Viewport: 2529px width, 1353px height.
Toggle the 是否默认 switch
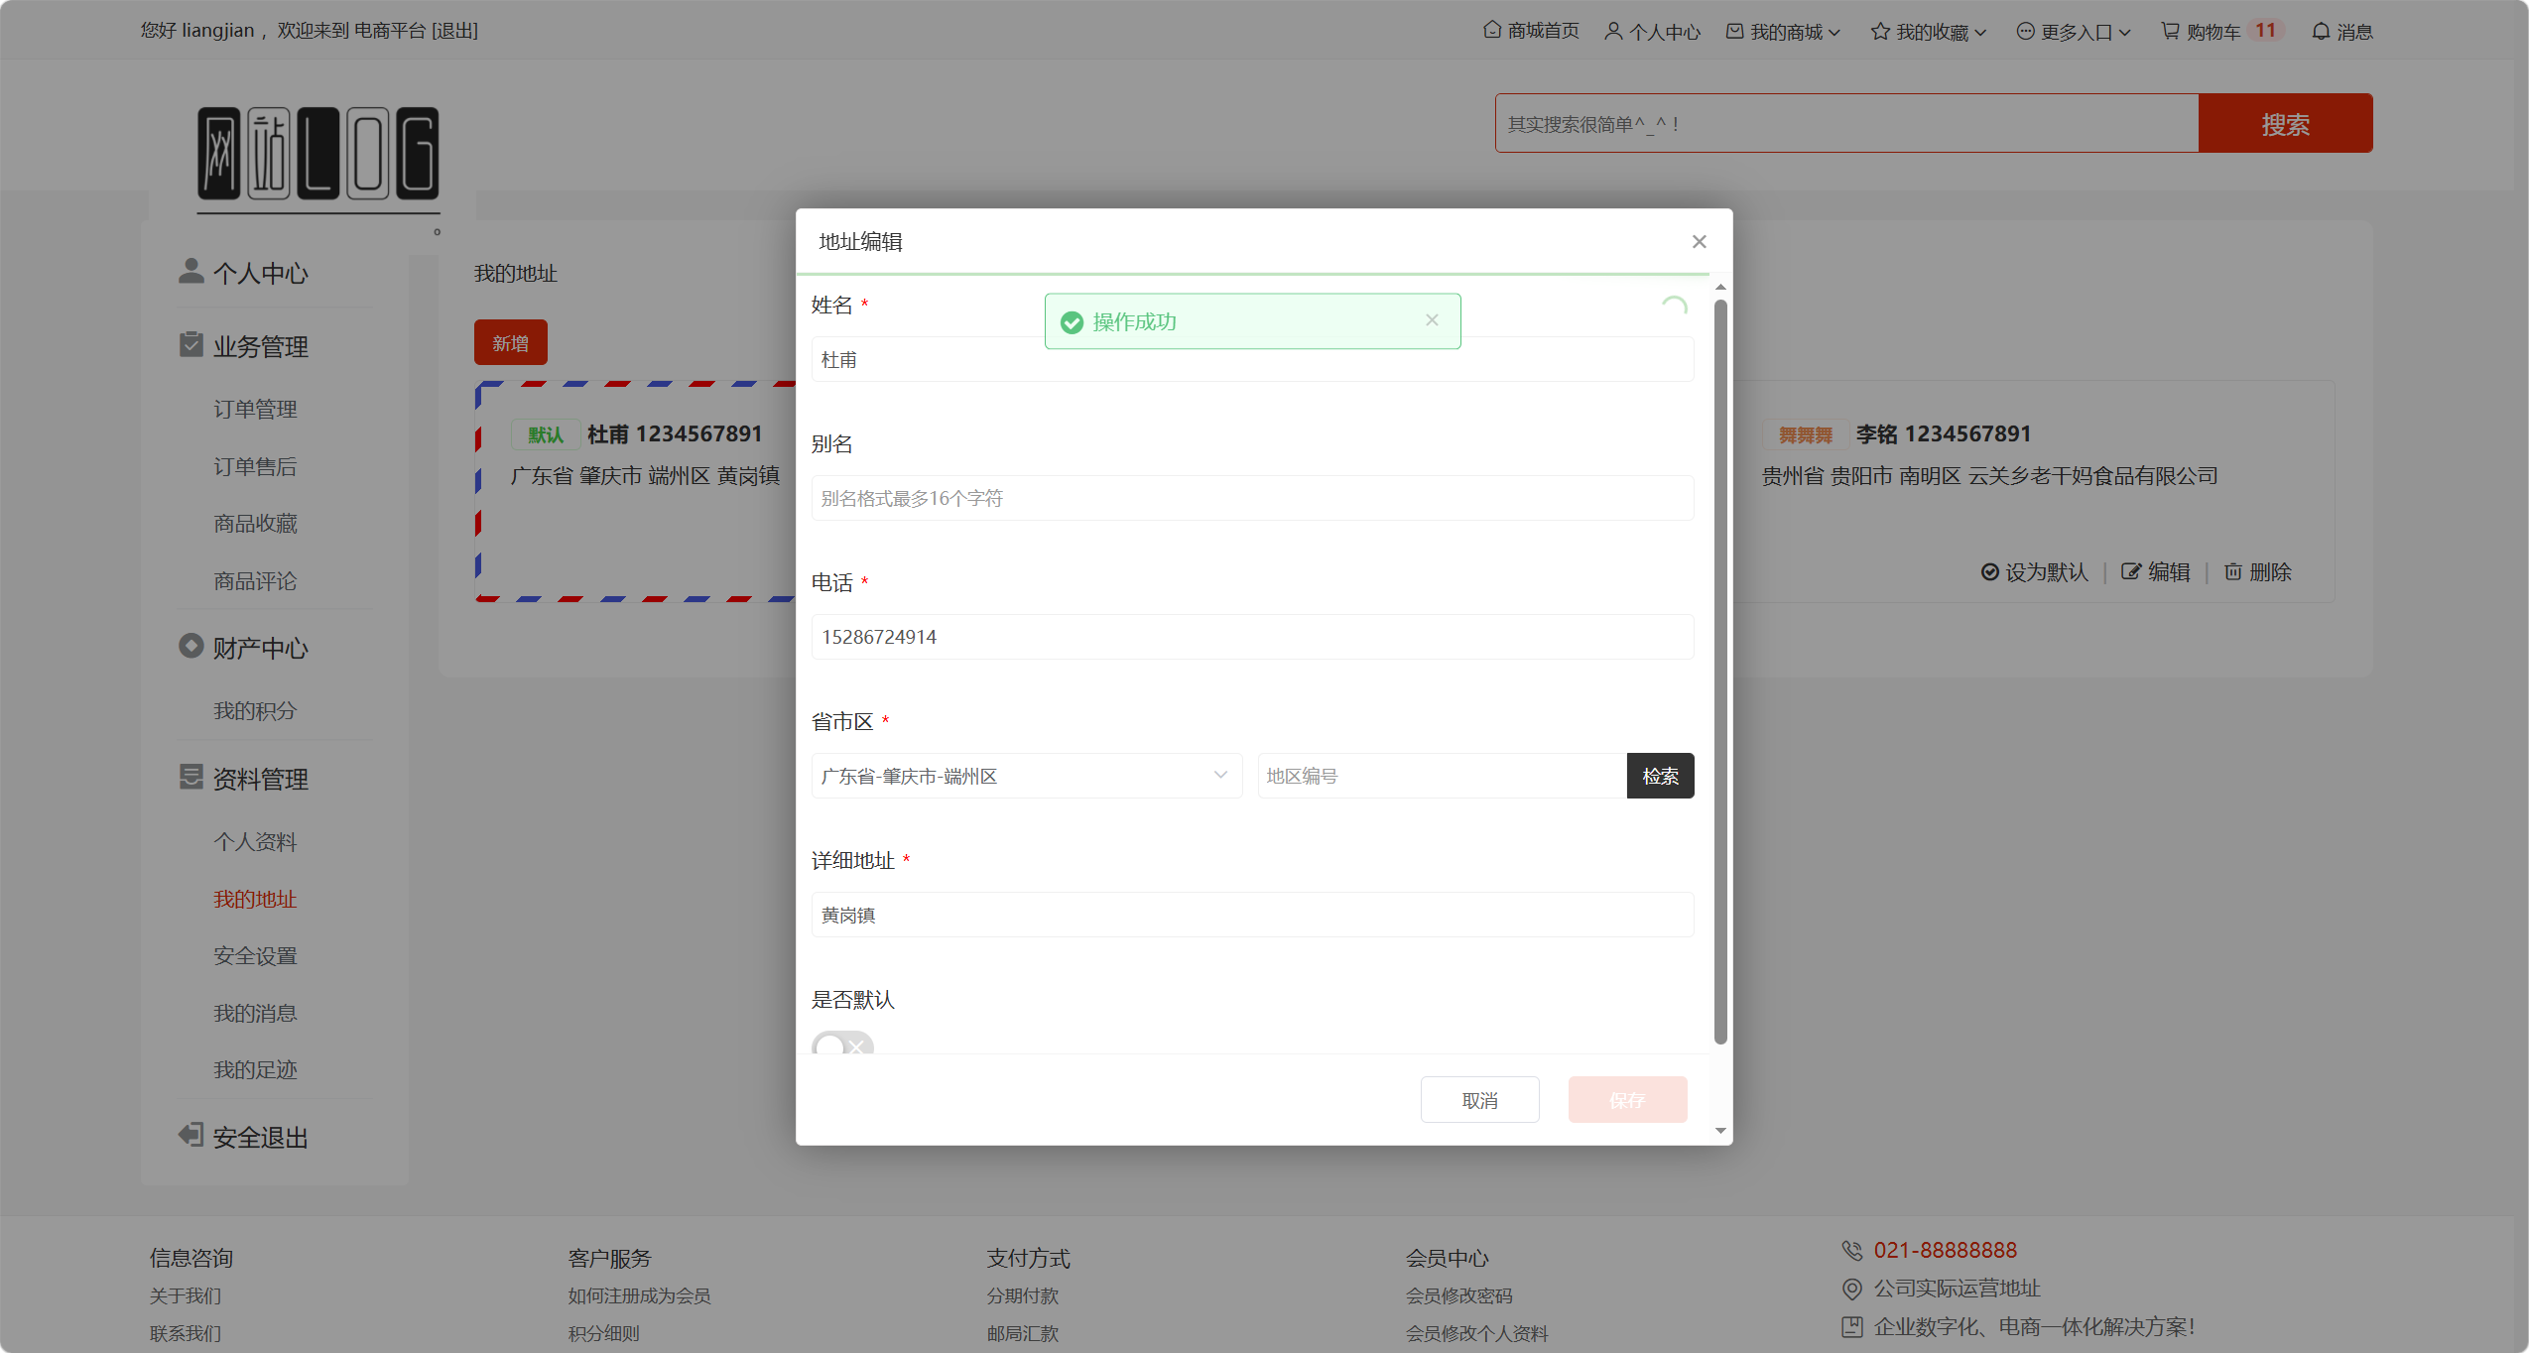tap(842, 1044)
